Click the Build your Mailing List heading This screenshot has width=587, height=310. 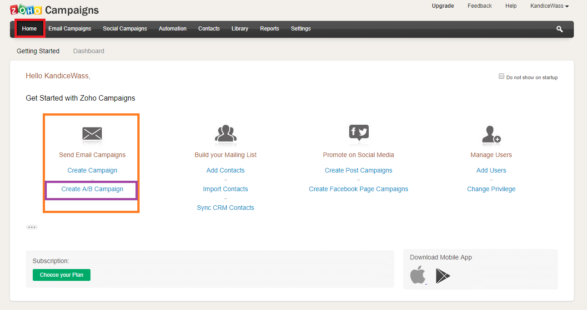point(226,155)
